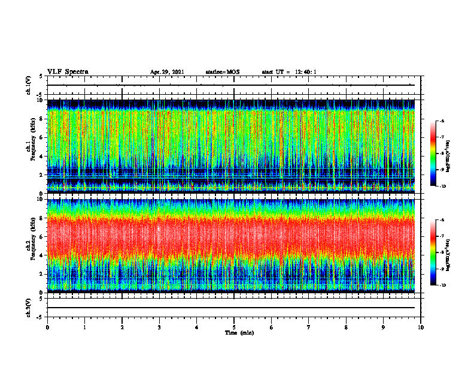
Task: Click time-axis tick label "0"
Action: (x=47, y=327)
